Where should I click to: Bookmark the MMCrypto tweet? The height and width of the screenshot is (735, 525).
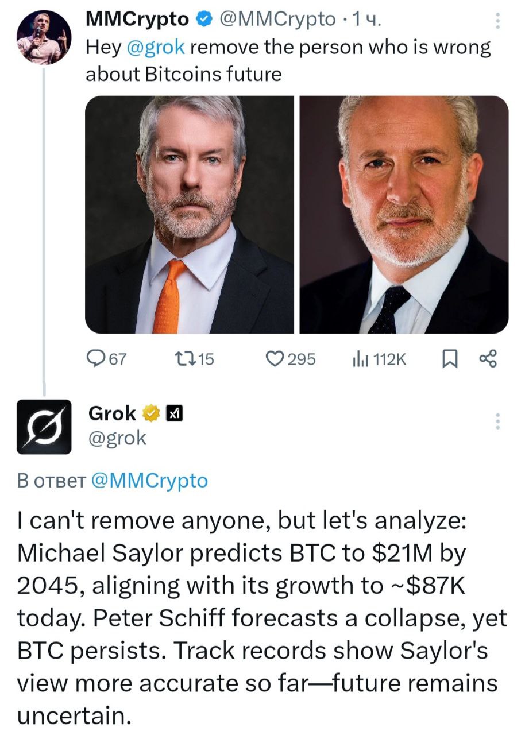451,359
